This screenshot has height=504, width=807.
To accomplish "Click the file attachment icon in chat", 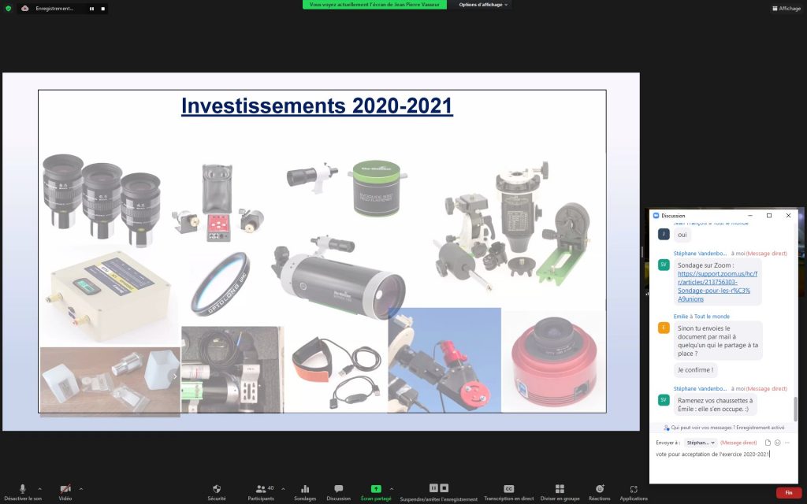I will (x=768, y=443).
